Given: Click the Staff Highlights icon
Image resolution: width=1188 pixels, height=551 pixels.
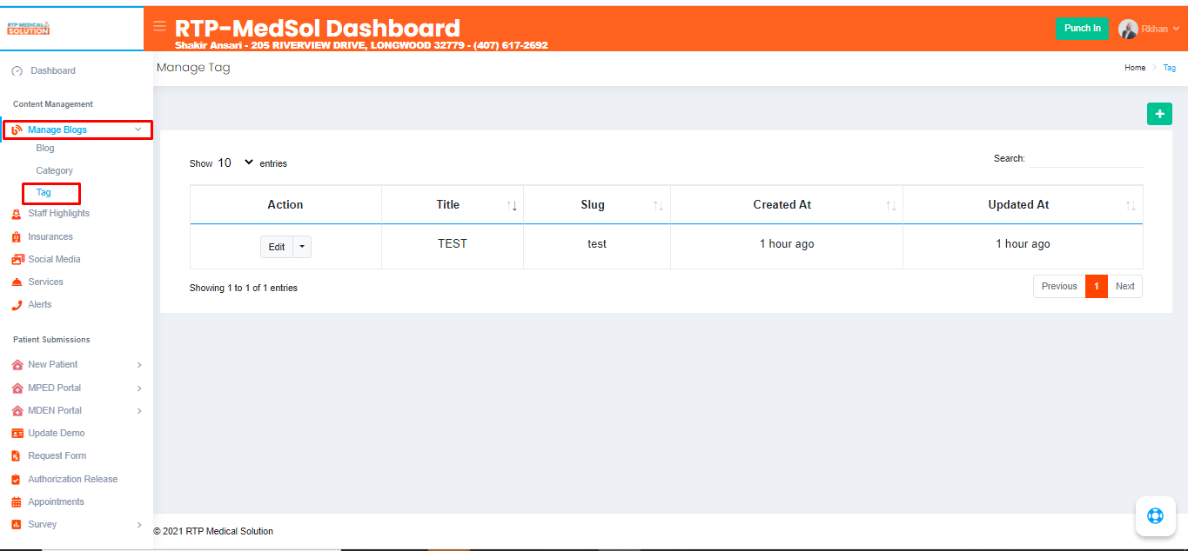Looking at the screenshot, I should [x=17, y=214].
